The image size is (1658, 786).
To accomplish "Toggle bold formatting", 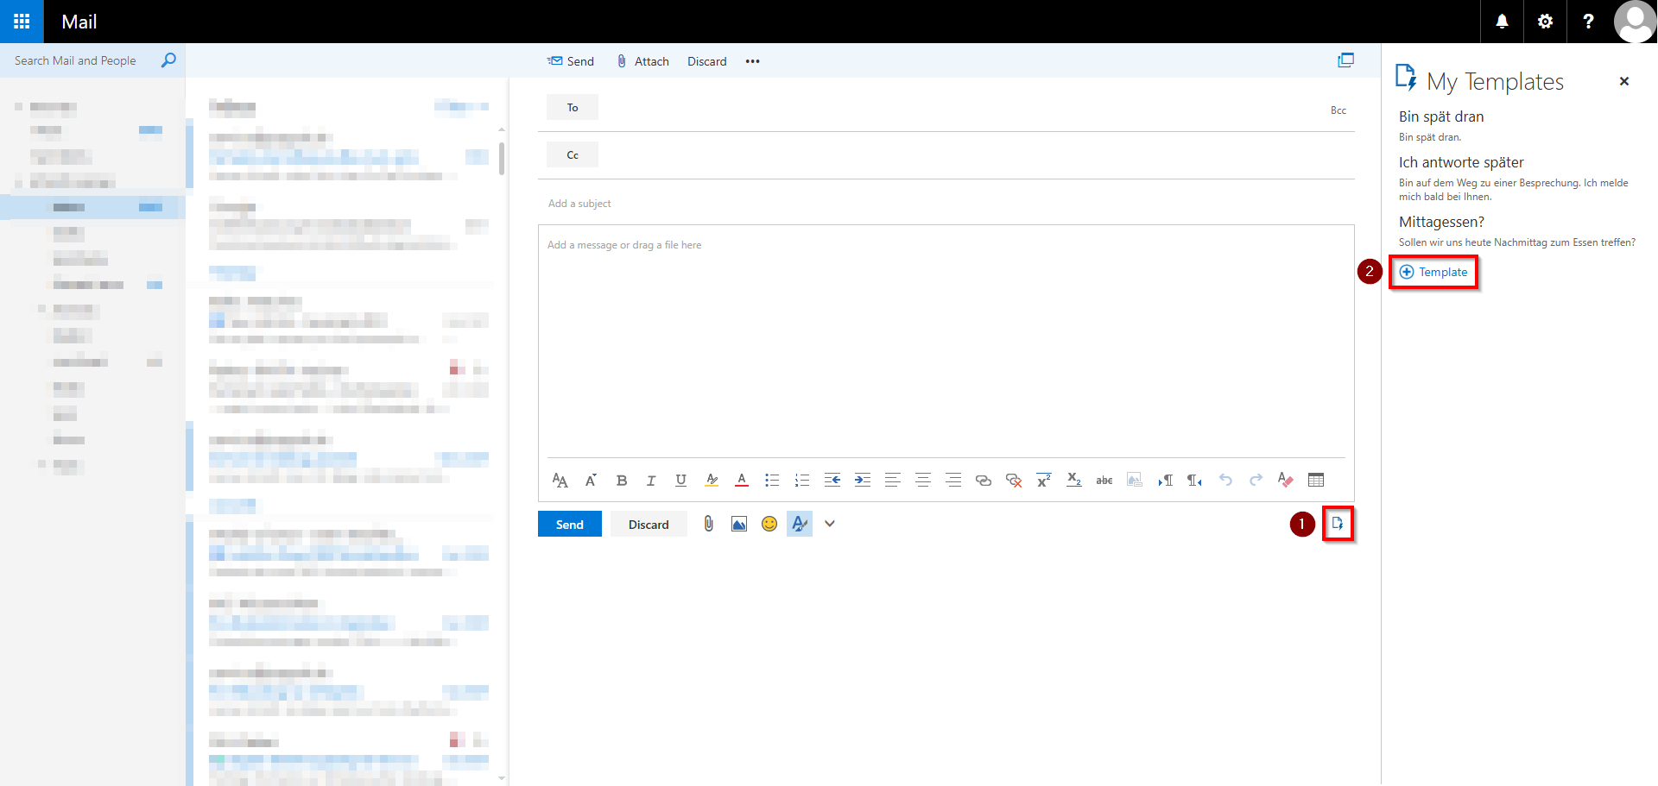I will point(622,481).
